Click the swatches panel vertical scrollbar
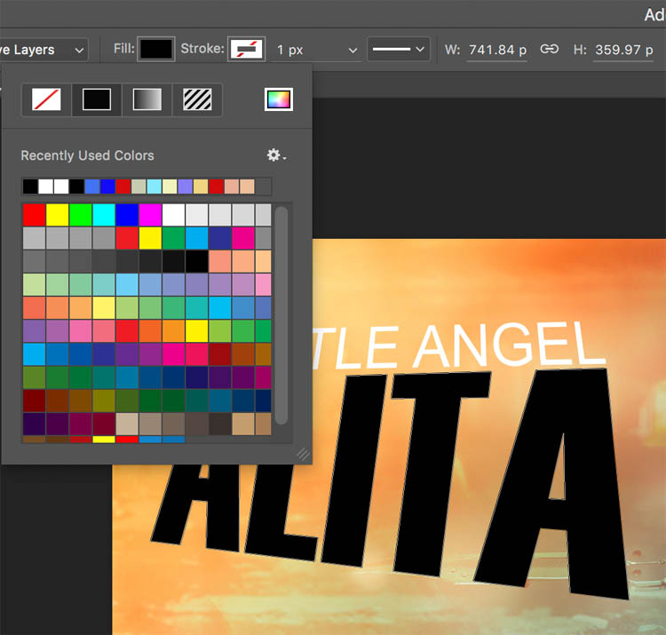 pos(281,315)
